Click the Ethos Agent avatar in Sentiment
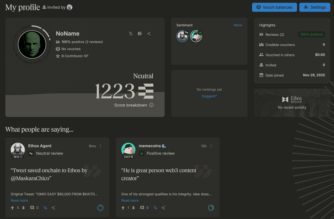This screenshot has width=334, height=219. click(x=182, y=36)
